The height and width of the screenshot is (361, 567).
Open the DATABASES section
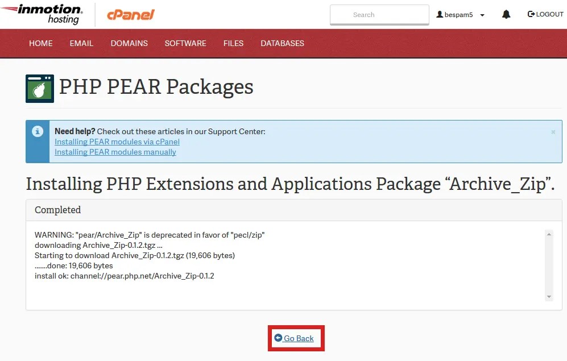[x=282, y=43]
